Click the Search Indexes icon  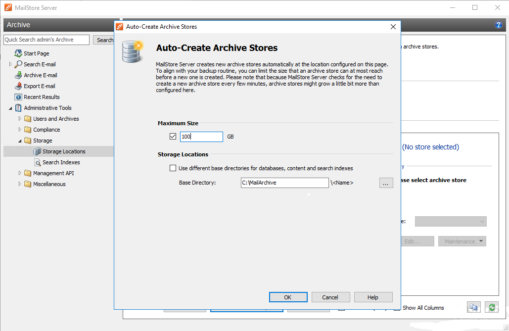(37, 162)
